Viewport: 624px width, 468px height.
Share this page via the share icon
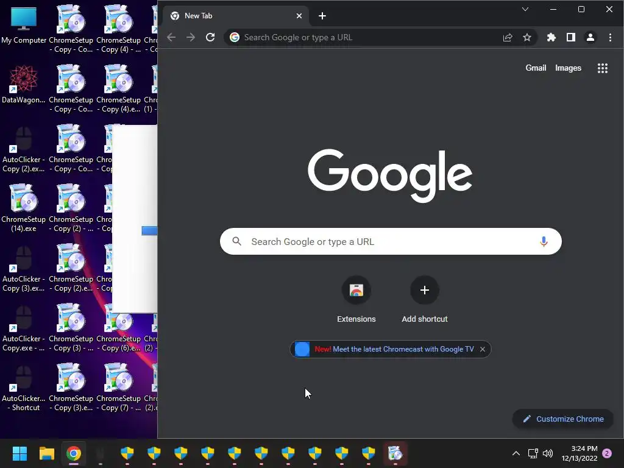[508, 37]
